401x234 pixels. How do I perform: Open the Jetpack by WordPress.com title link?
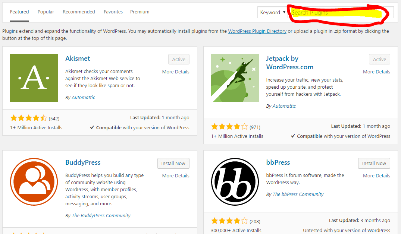(289, 63)
